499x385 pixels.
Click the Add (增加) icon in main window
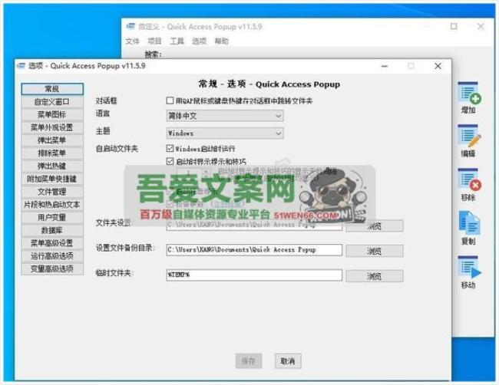pos(469,93)
